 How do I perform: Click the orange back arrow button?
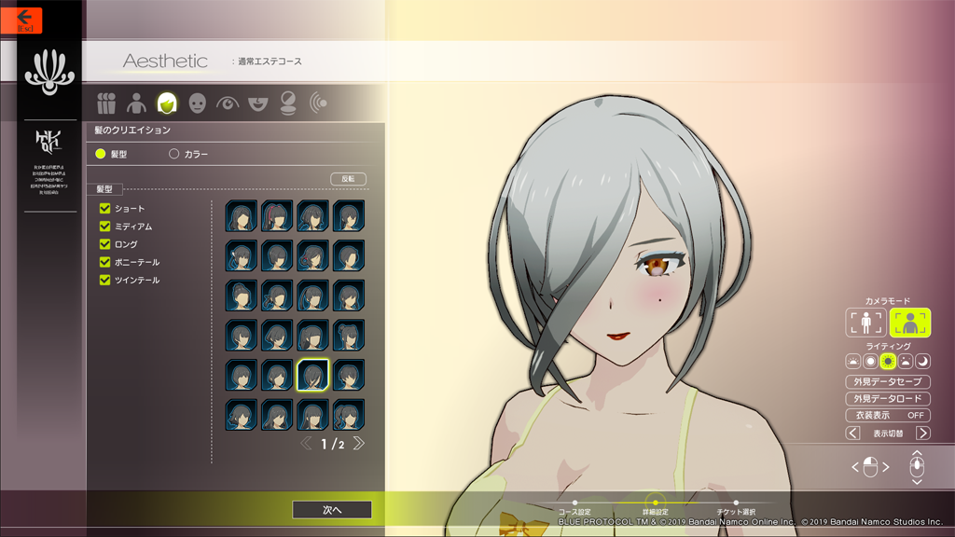(x=26, y=19)
